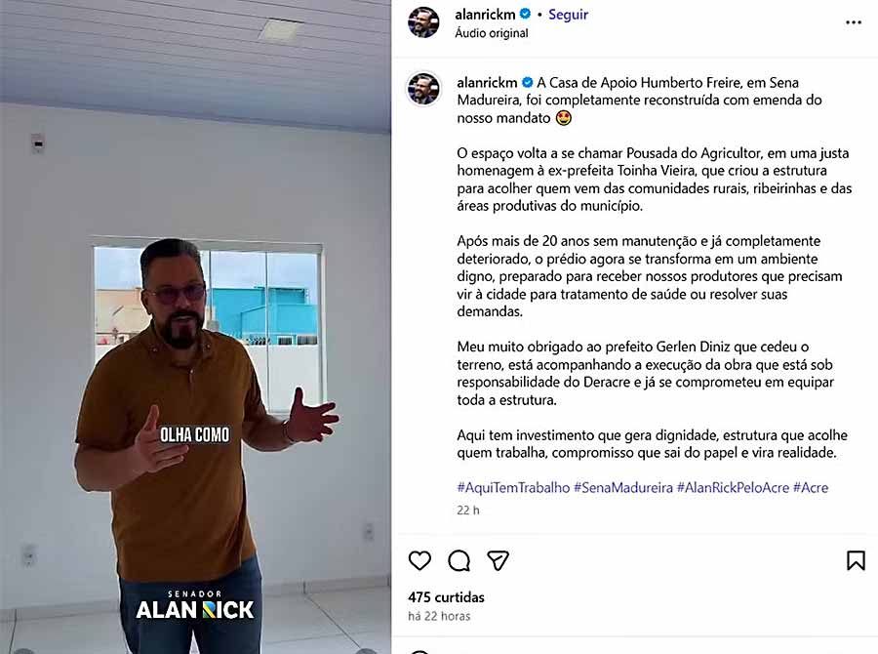878x654 pixels.
Task: Click the verified badge in the header
Action: coord(525,14)
